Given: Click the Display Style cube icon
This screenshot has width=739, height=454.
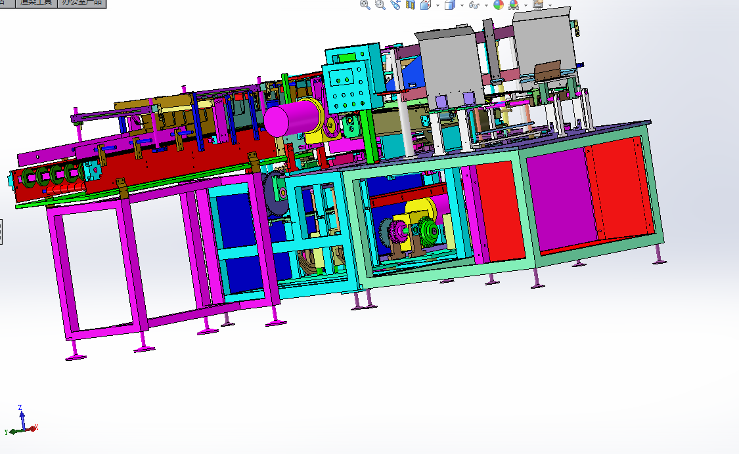Looking at the screenshot, I should (x=450, y=5).
